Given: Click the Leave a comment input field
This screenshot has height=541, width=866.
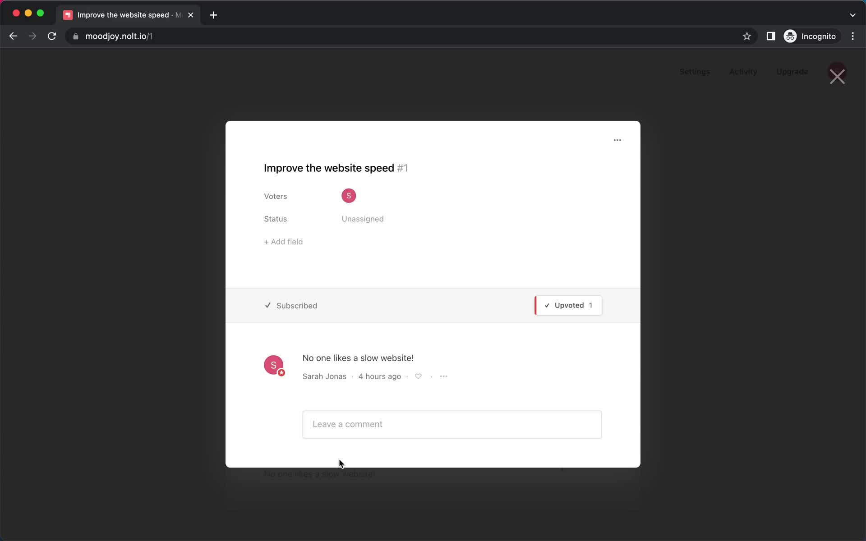Looking at the screenshot, I should coord(452,424).
